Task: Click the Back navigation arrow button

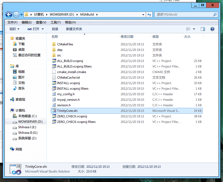Action: [x=9, y=15]
